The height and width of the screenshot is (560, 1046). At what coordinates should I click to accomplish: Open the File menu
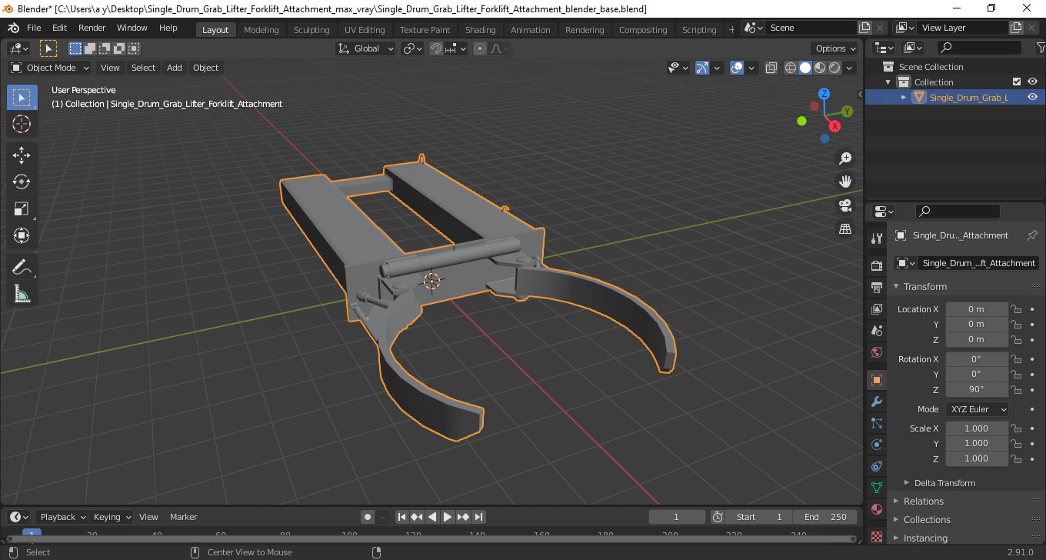pyautogui.click(x=34, y=28)
